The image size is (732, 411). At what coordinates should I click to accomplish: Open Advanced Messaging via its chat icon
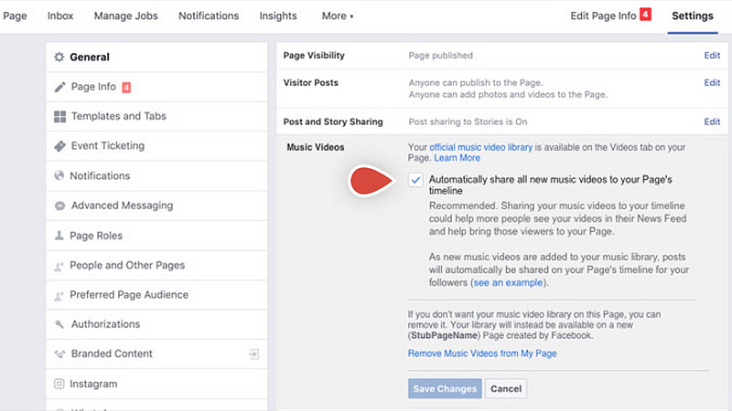pyautogui.click(x=59, y=205)
